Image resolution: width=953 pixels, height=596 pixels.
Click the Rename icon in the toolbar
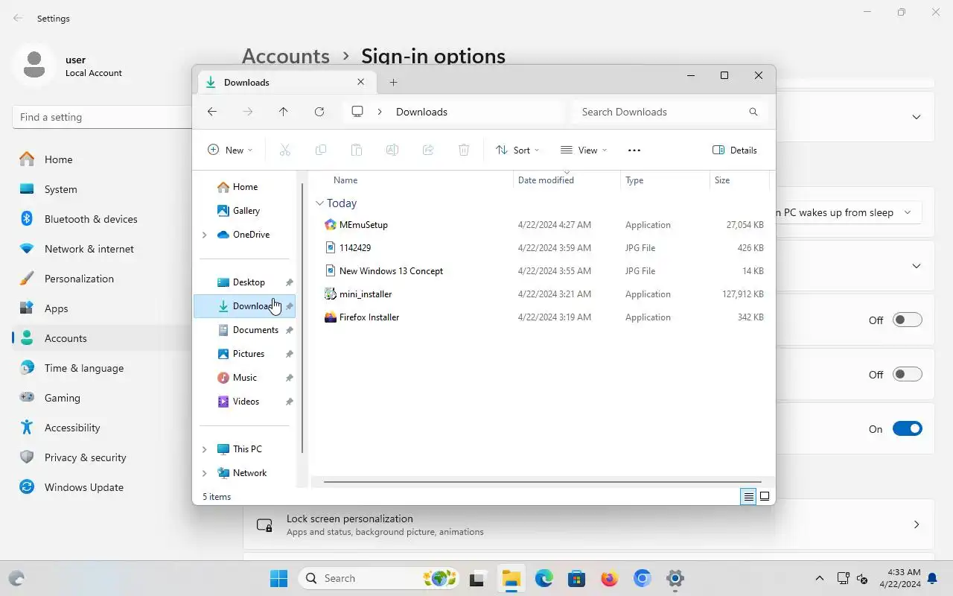click(392, 150)
